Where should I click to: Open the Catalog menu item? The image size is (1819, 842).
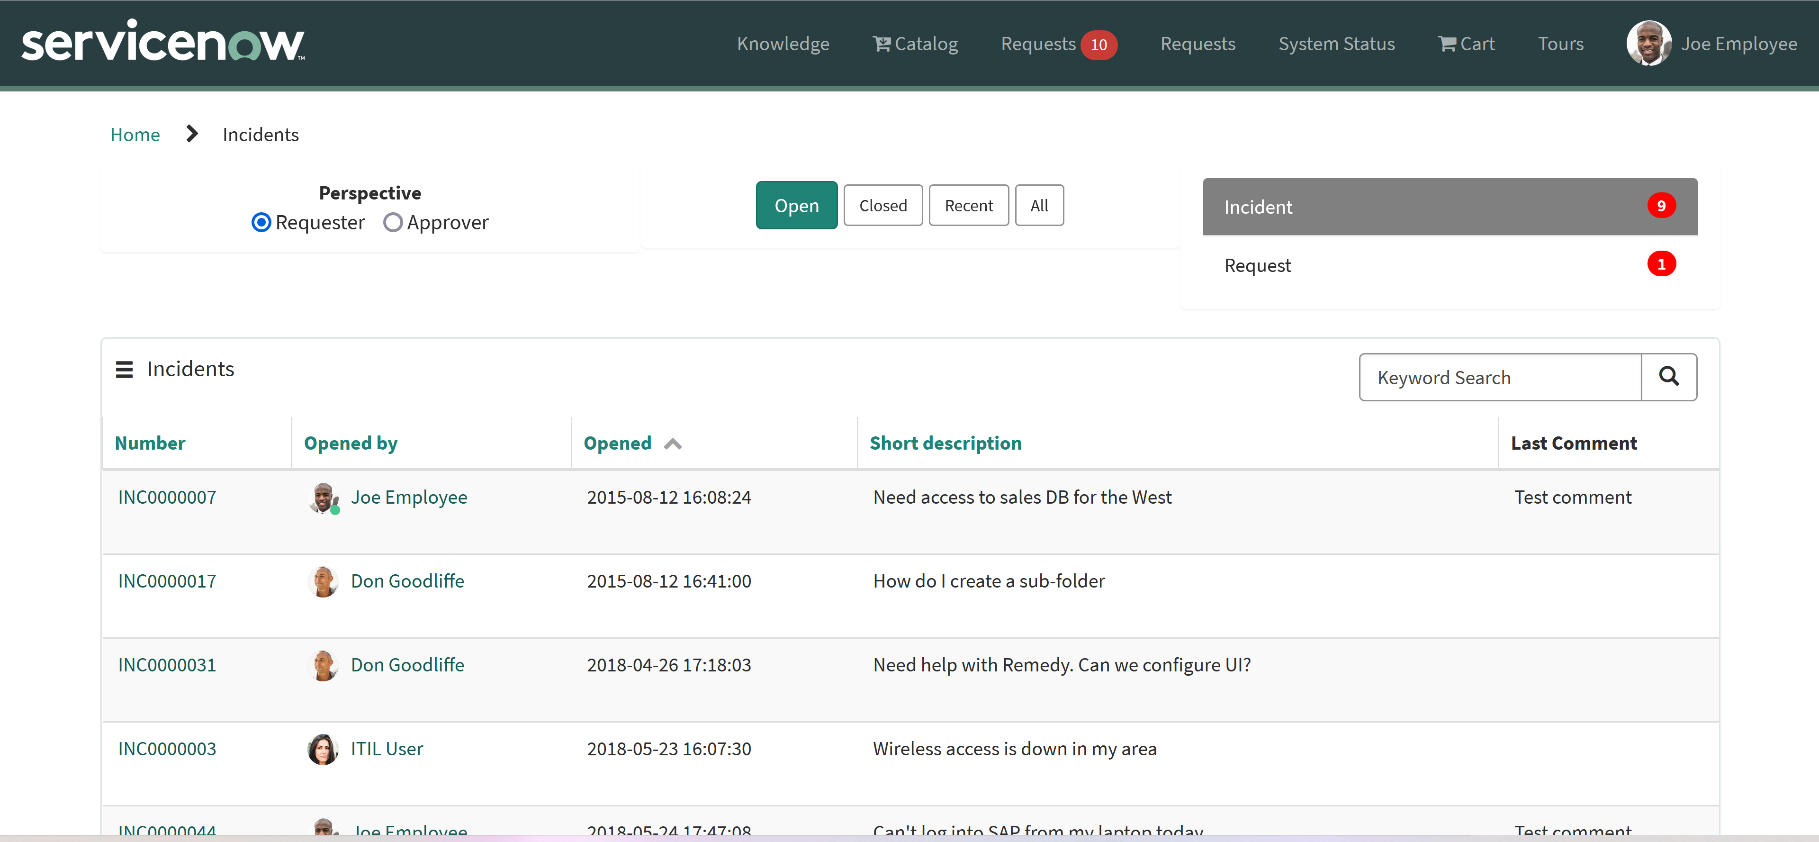click(x=915, y=44)
